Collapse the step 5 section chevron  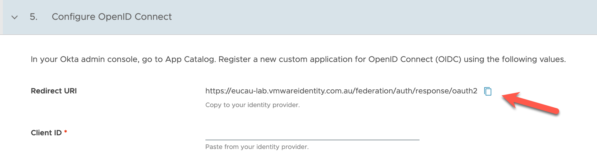coord(15,17)
